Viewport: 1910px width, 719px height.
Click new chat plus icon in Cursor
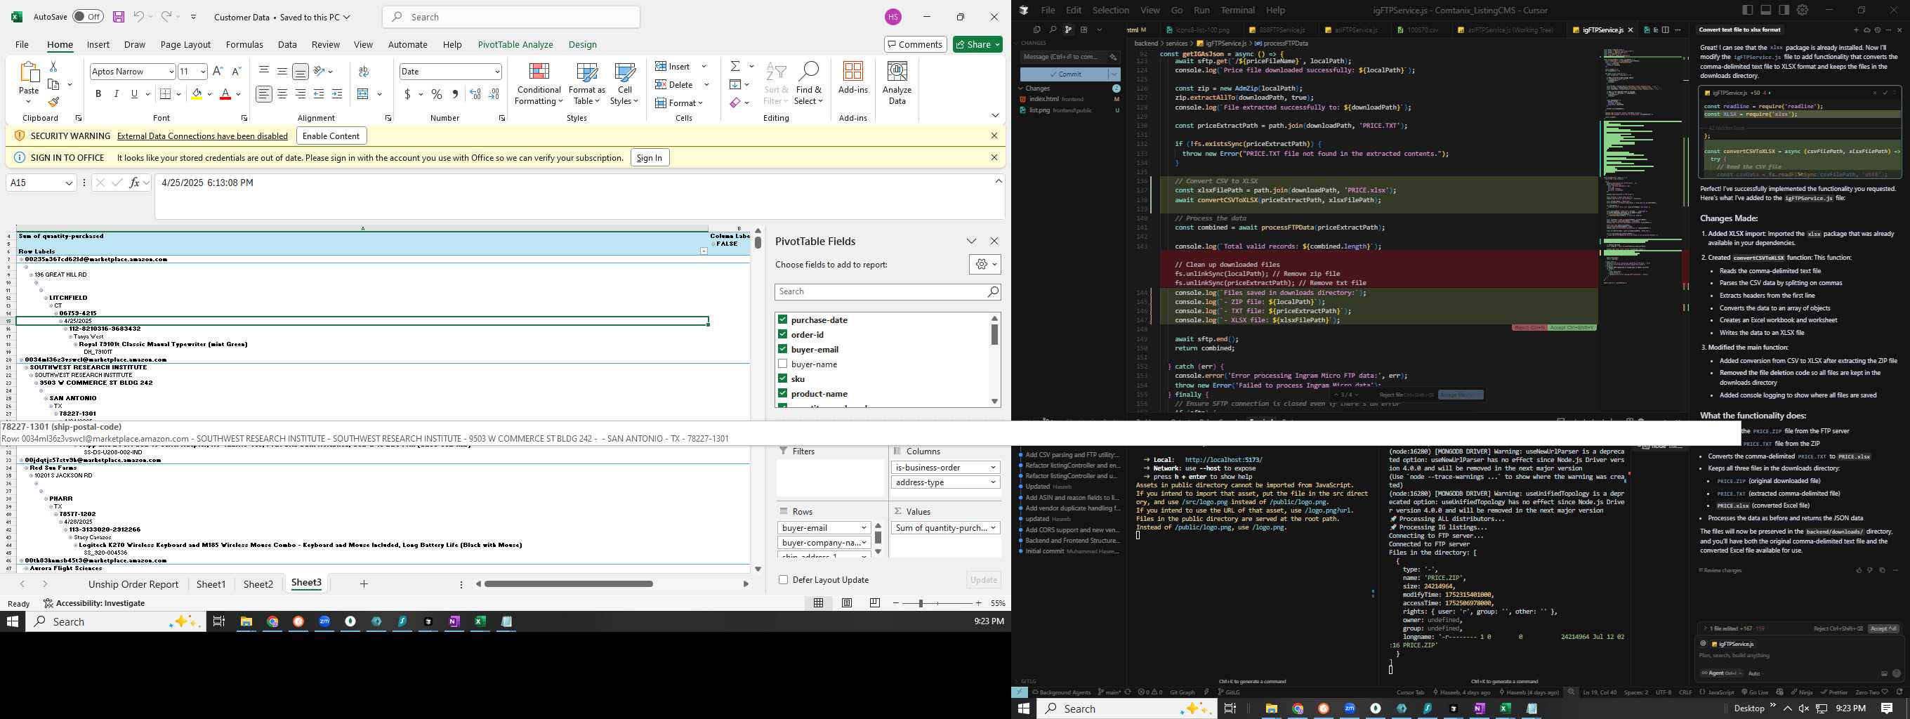[x=1856, y=29]
